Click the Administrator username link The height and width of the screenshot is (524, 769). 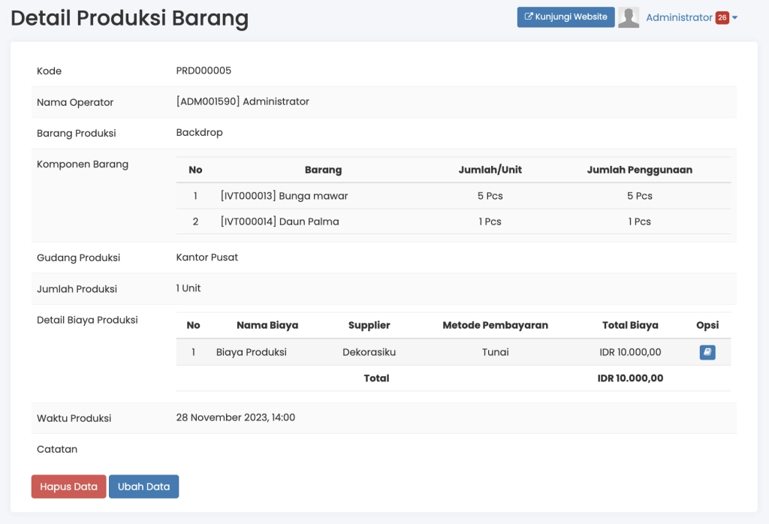678,17
